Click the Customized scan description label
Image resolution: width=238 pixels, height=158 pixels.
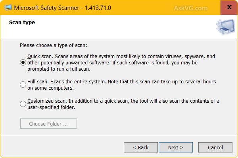123,104
